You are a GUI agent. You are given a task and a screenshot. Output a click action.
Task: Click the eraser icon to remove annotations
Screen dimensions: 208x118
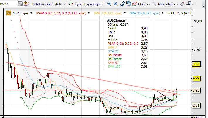pyautogui.click(x=182, y=4)
